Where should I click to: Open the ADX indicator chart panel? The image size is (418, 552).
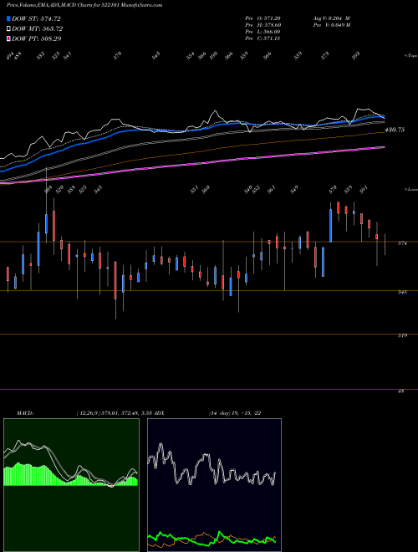tap(214, 485)
